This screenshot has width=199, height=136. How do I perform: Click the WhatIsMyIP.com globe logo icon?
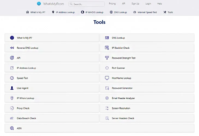pyautogui.click(x=39, y=4)
